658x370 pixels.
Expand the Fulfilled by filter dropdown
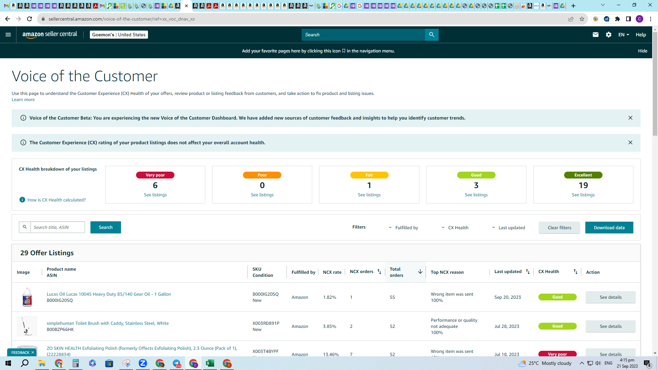click(403, 227)
